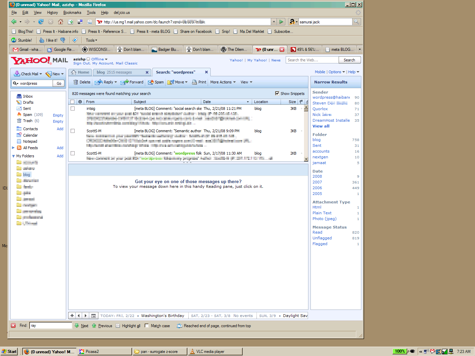Mark message as Spam via toolbar
475x356 pixels.
click(156, 82)
